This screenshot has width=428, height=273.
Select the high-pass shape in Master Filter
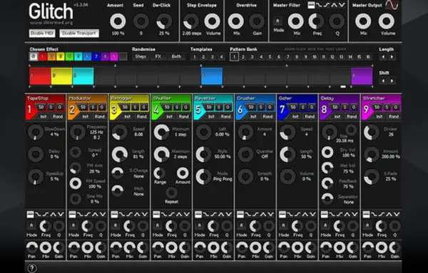pos(327,5)
